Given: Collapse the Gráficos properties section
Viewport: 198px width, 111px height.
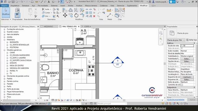Looking at the screenshot, I should (x=194, y=43).
